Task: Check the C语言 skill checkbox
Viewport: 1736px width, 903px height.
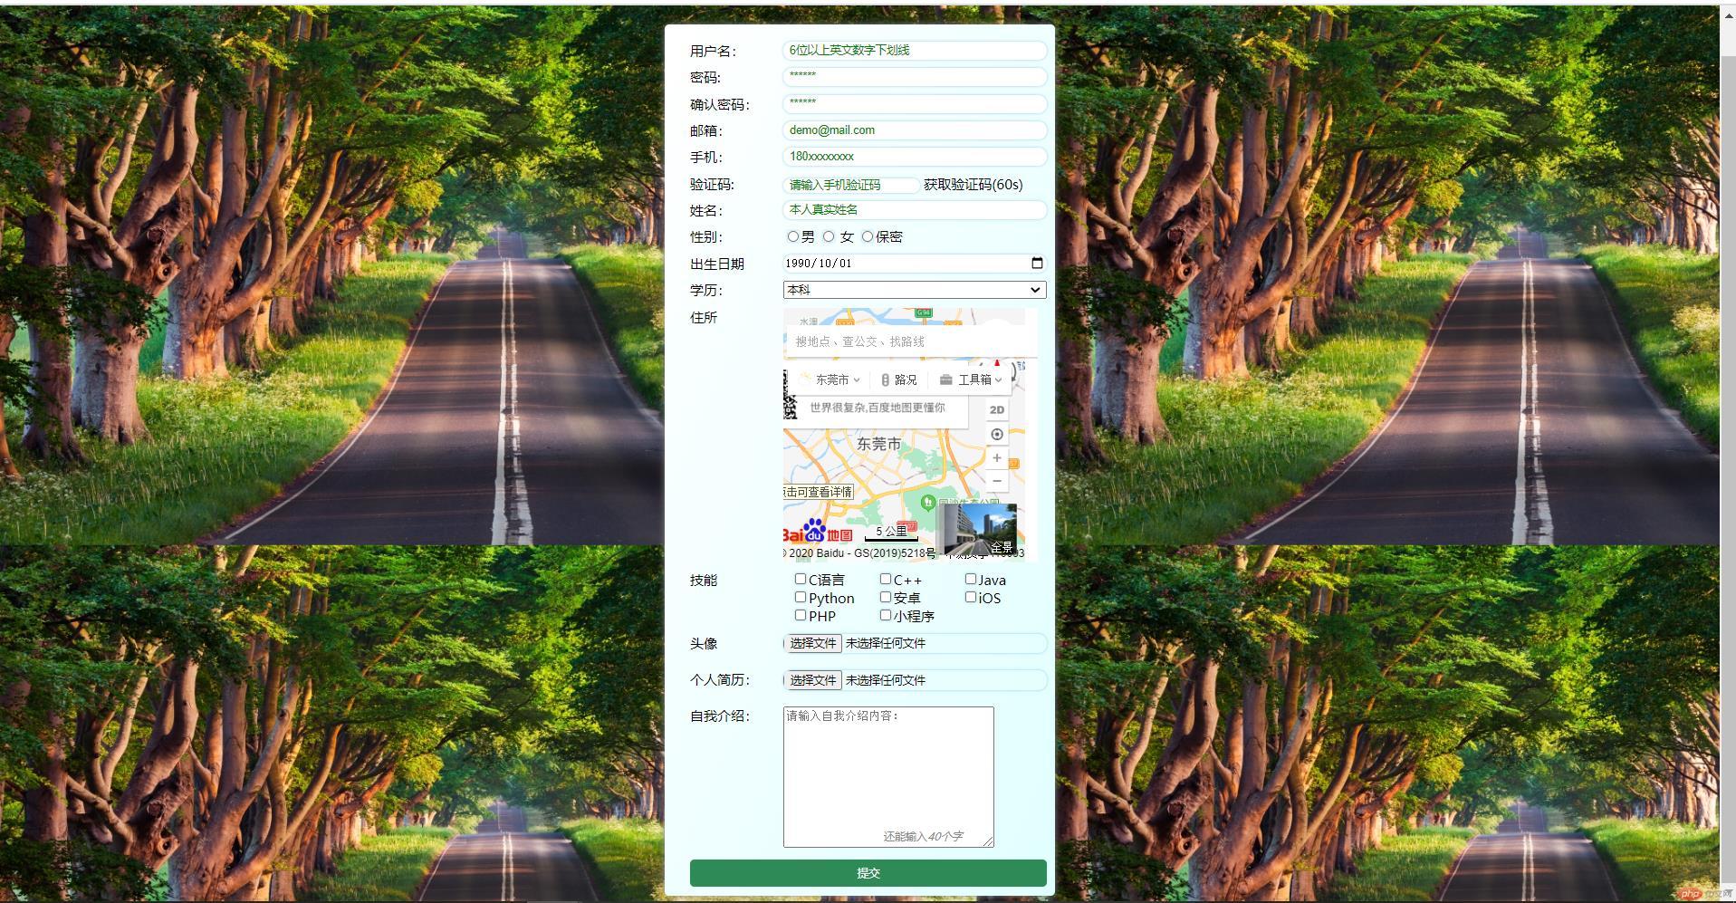Action: [801, 579]
